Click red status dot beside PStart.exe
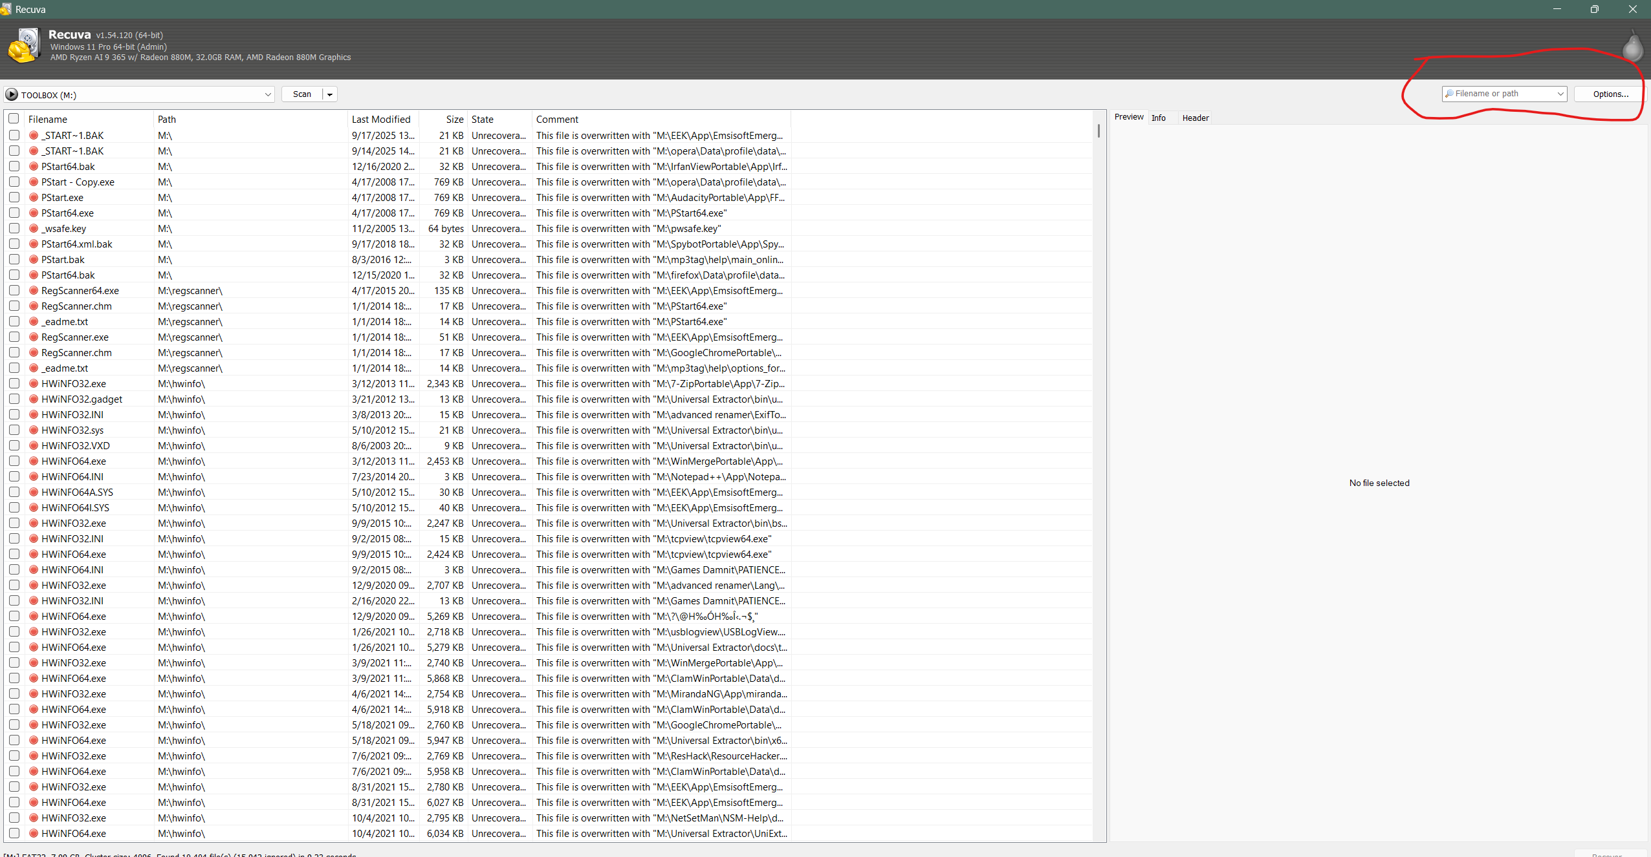 34,198
